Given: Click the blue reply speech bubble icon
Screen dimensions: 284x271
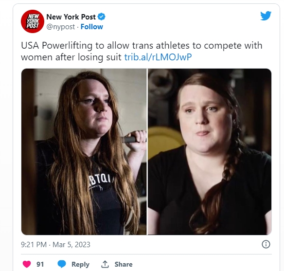Looking at the screenshot, I should coord(62,264).
